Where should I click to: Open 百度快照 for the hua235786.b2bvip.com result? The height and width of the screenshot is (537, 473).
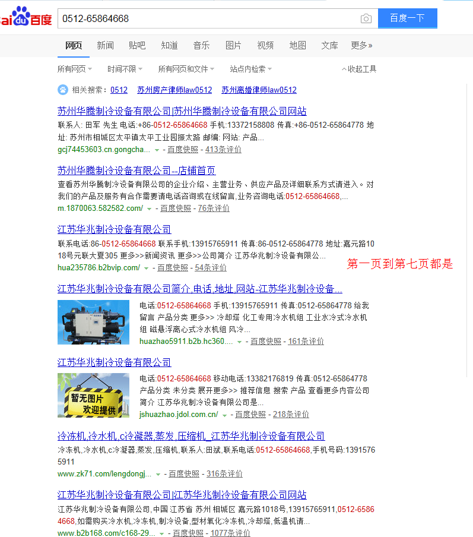(x=173, y=268)
